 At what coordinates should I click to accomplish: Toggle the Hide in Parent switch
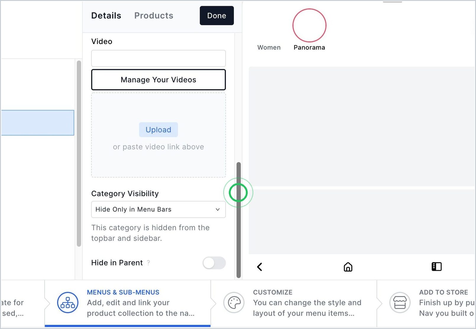(214, 263)
